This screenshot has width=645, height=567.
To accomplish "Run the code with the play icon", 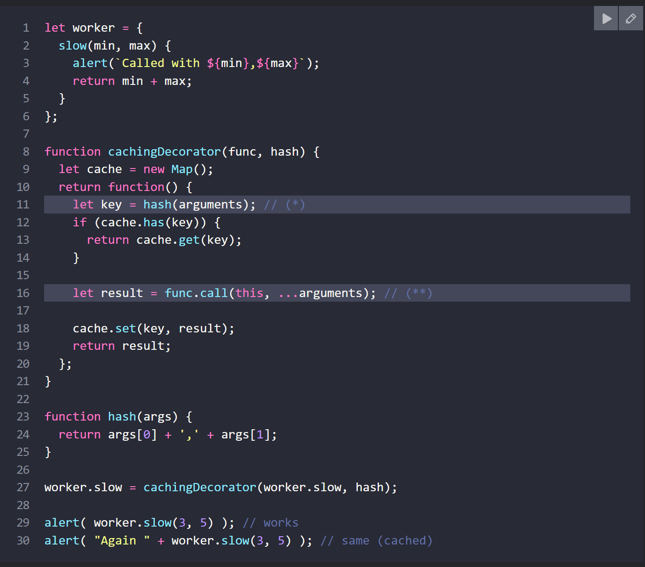I will point(606,18).
